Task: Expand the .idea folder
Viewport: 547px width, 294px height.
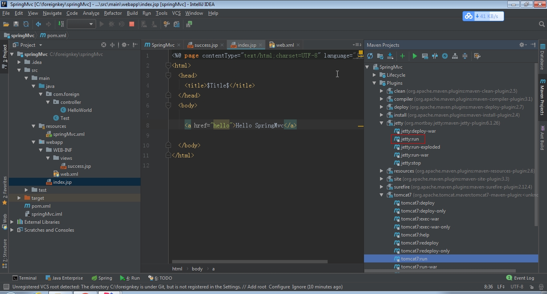Action: 19,62
